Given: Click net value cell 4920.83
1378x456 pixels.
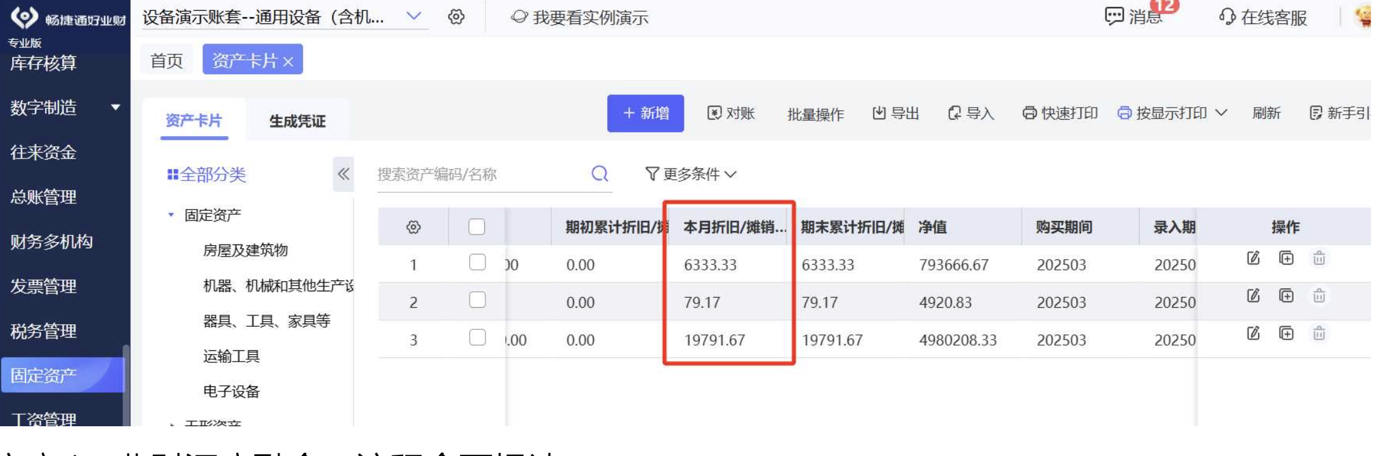Looking at the screenshot, I should 945,303.
